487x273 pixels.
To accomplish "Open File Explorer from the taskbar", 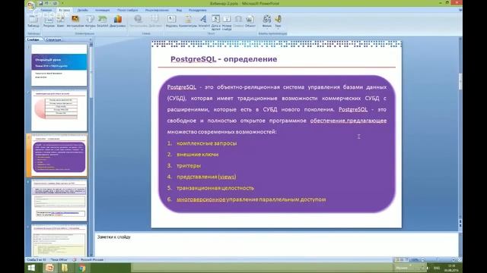I will click(x=65, y=268).
